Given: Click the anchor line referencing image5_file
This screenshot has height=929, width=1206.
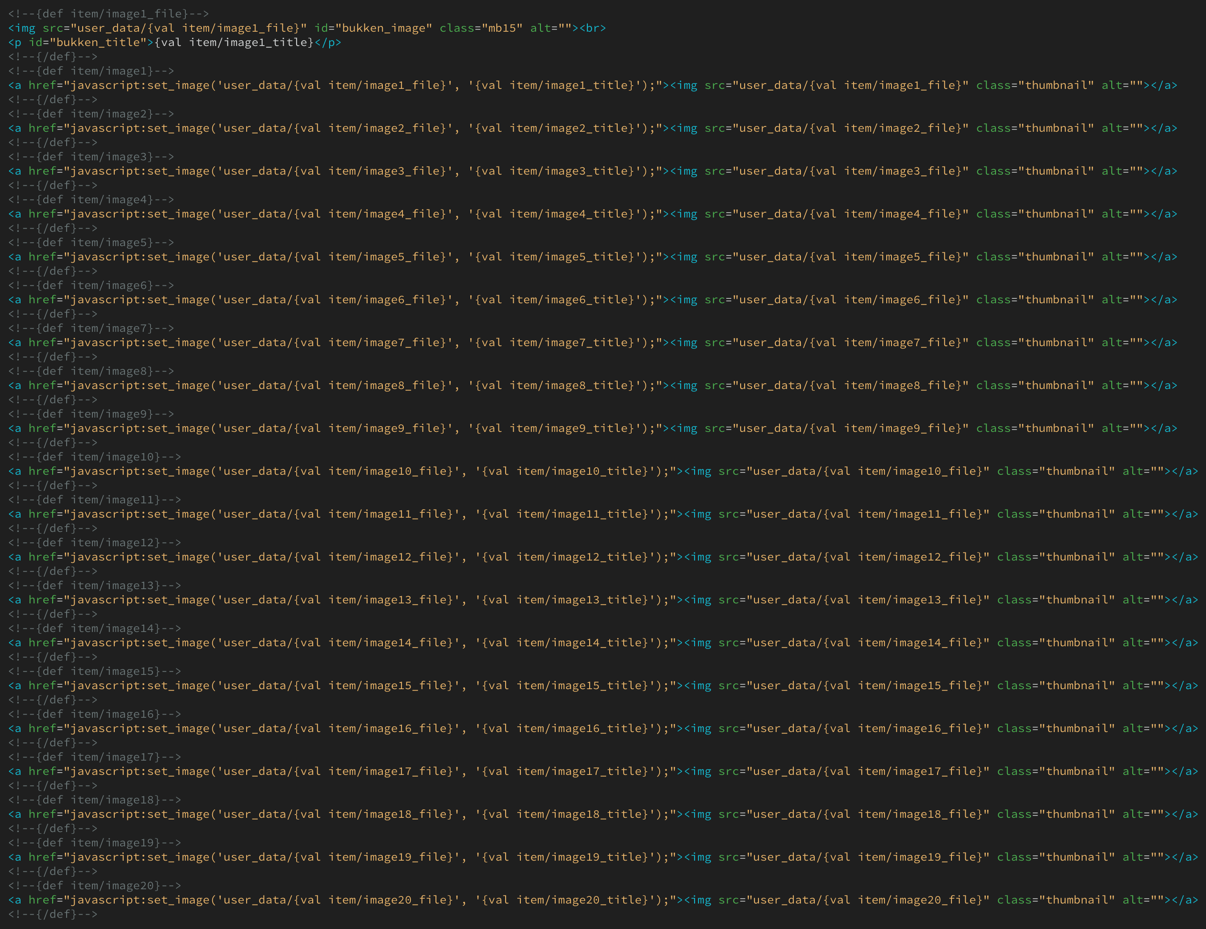Looking at the screenshot, I should 593,257.
